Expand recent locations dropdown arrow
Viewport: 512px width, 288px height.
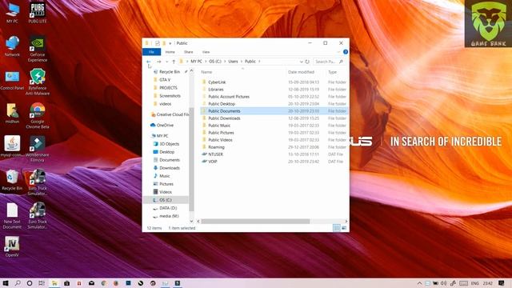(167, 62)
